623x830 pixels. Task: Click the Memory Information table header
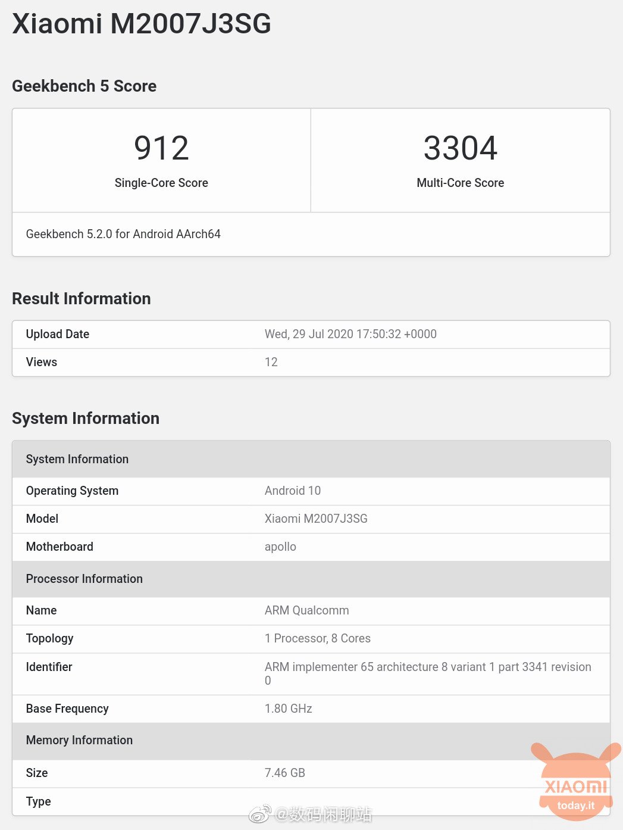click(x=311, y=740)
